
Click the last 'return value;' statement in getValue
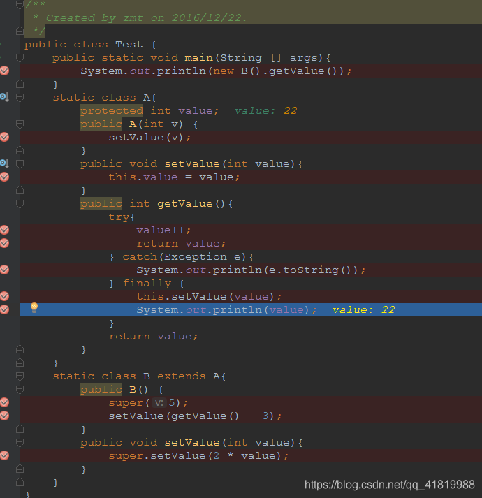tap(153, 337)
